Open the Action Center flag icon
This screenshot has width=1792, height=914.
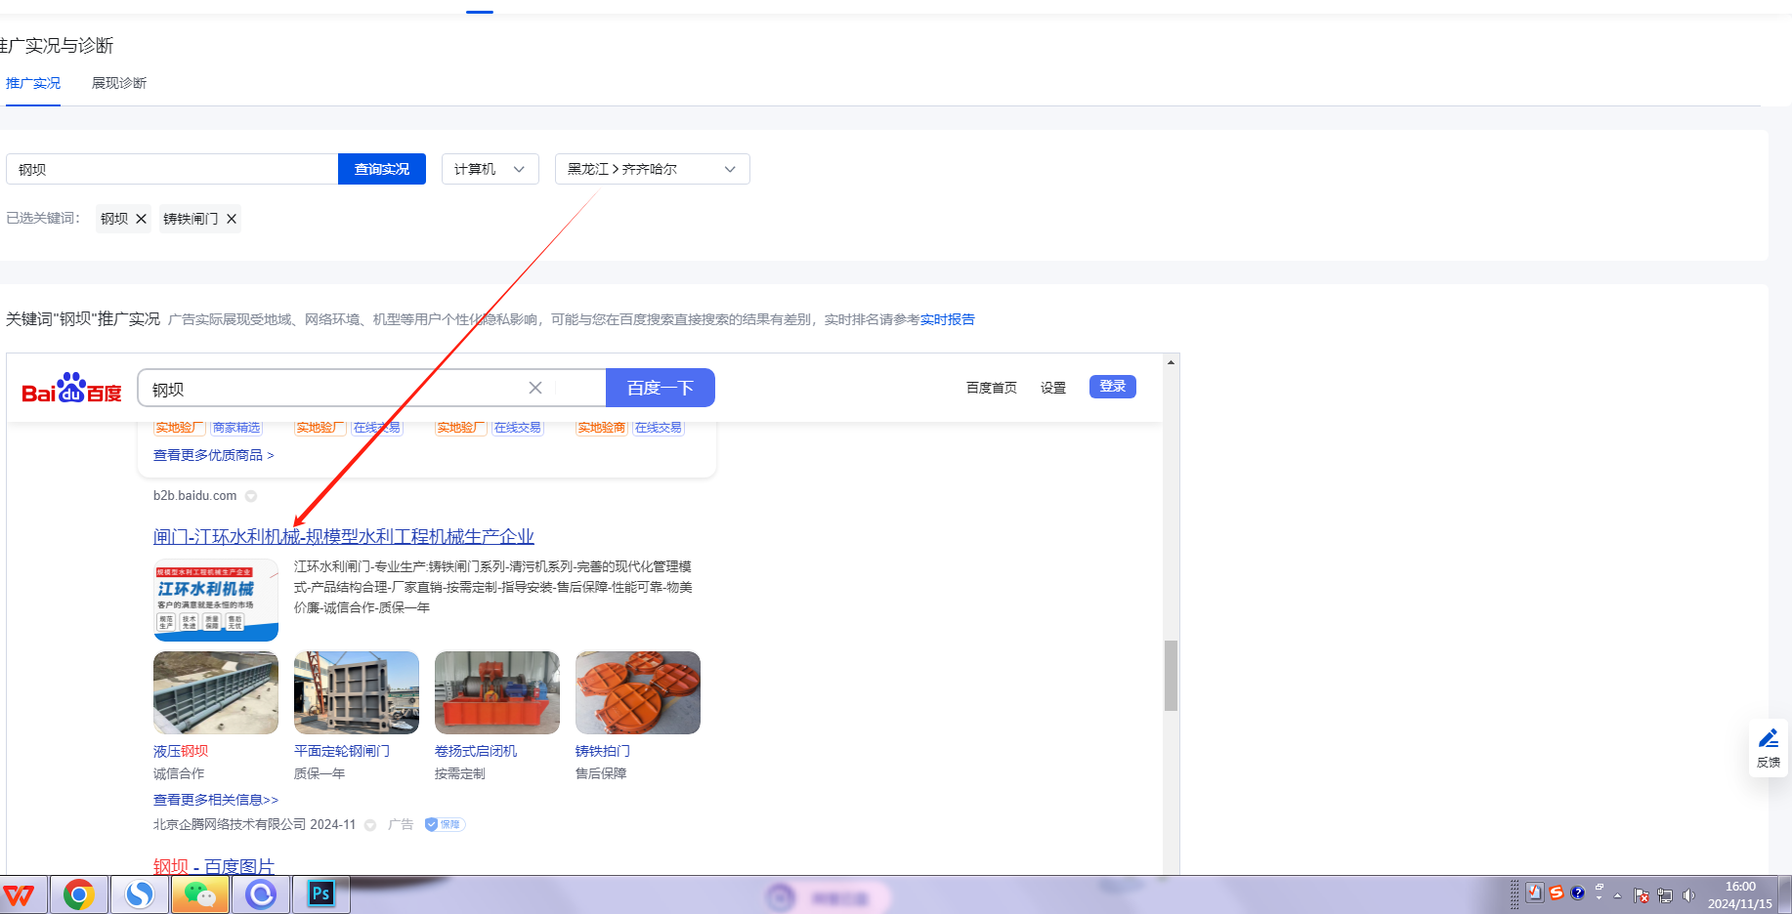pyautogui.click(x=1642, y=895)
